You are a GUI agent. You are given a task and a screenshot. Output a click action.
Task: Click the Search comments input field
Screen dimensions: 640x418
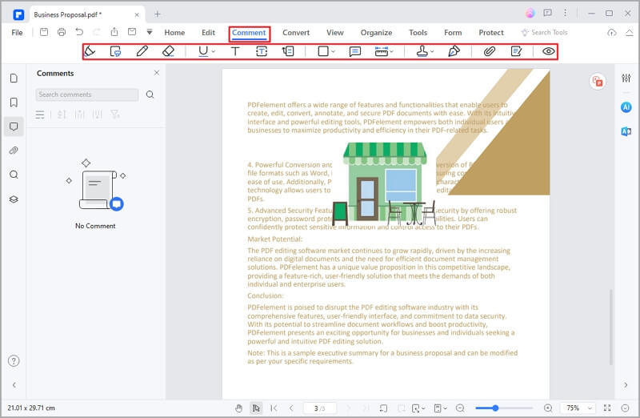(x=87, y=94)
